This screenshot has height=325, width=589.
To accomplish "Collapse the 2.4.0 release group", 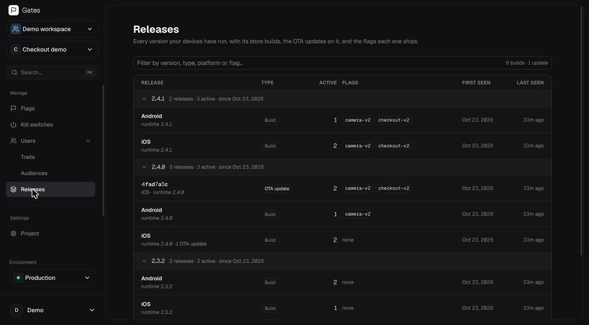I will (x=144, y=167).
